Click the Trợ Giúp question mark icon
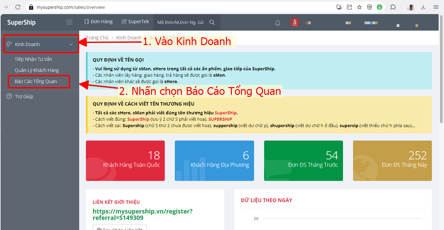Viewport: 444px width, 230px height. click(x=9, y=97)
